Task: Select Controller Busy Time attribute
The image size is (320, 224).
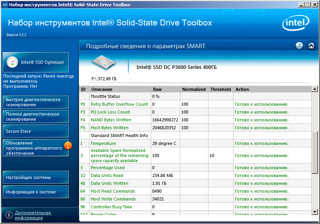Action: (111, 207)
